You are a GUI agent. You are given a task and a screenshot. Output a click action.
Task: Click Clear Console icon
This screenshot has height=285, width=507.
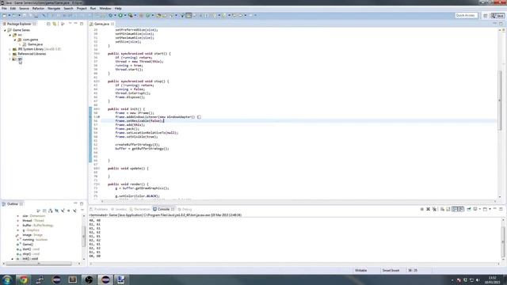point(442,209)
